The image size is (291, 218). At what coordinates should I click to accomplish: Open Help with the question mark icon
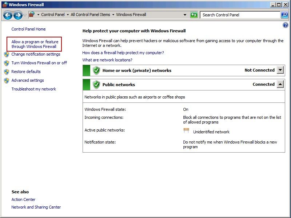(x=286, y=25)
